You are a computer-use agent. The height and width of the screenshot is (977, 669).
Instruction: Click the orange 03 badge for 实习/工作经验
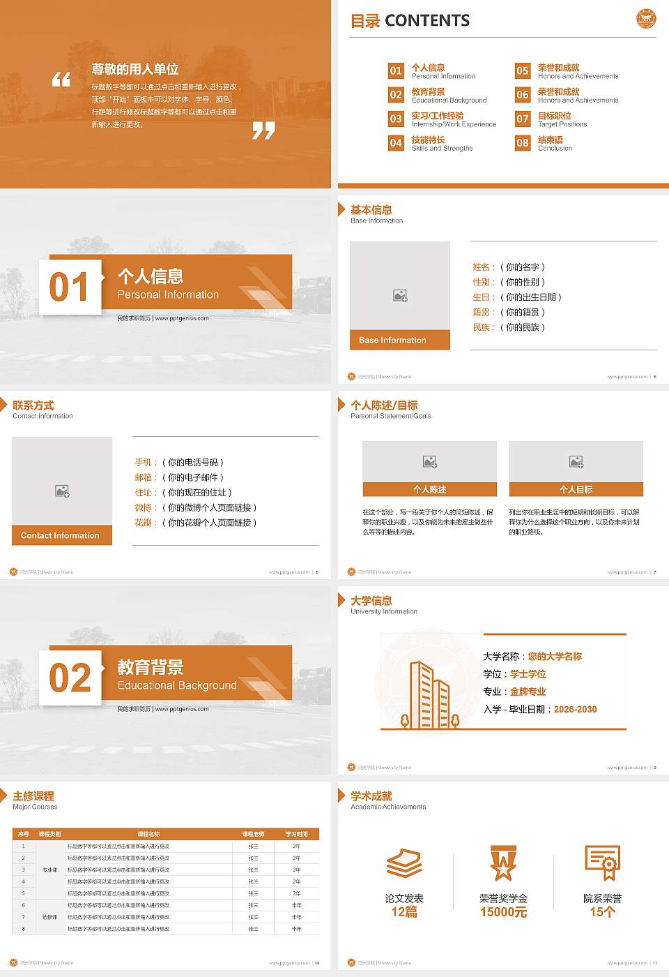point(396,119)
